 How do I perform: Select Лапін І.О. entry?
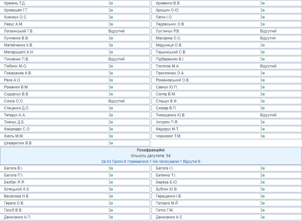point(227,17)
